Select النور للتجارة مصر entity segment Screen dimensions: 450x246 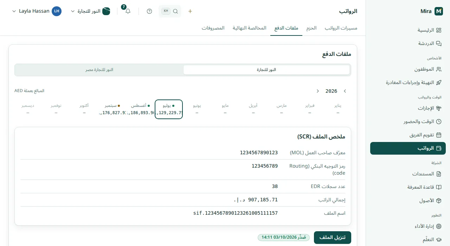(x=99, y=70)
